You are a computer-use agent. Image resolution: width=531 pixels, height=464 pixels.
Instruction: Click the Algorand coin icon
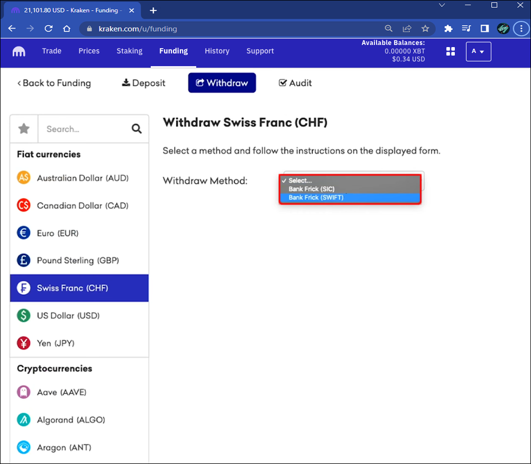[x=23, y=420]
